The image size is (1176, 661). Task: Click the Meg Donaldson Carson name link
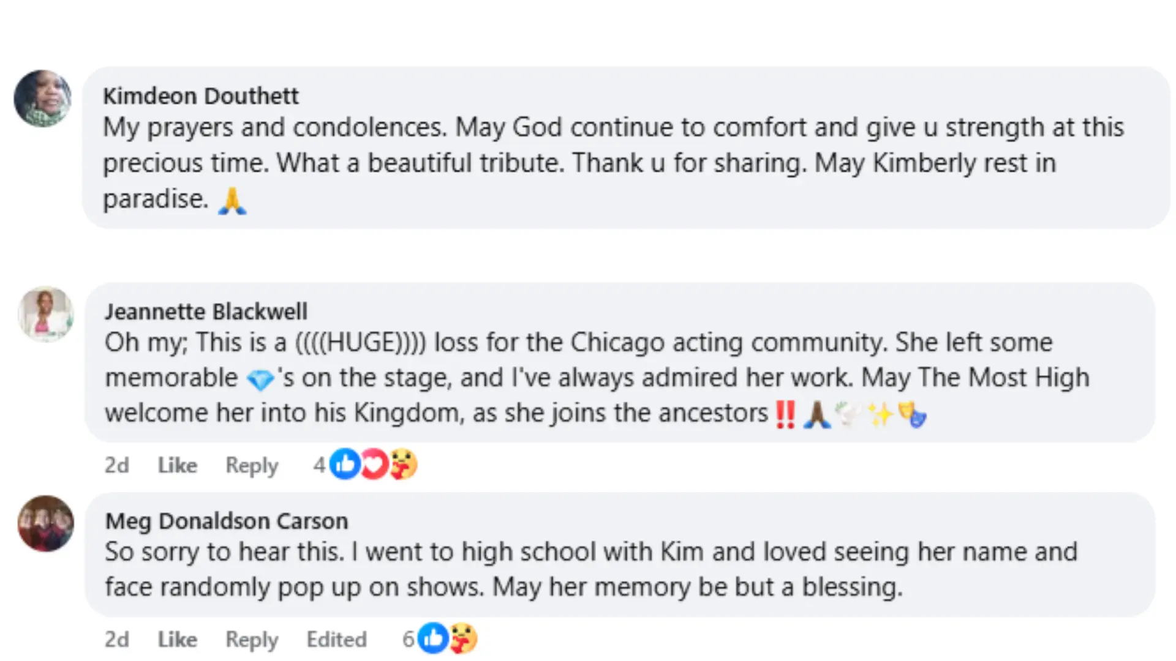227,521
